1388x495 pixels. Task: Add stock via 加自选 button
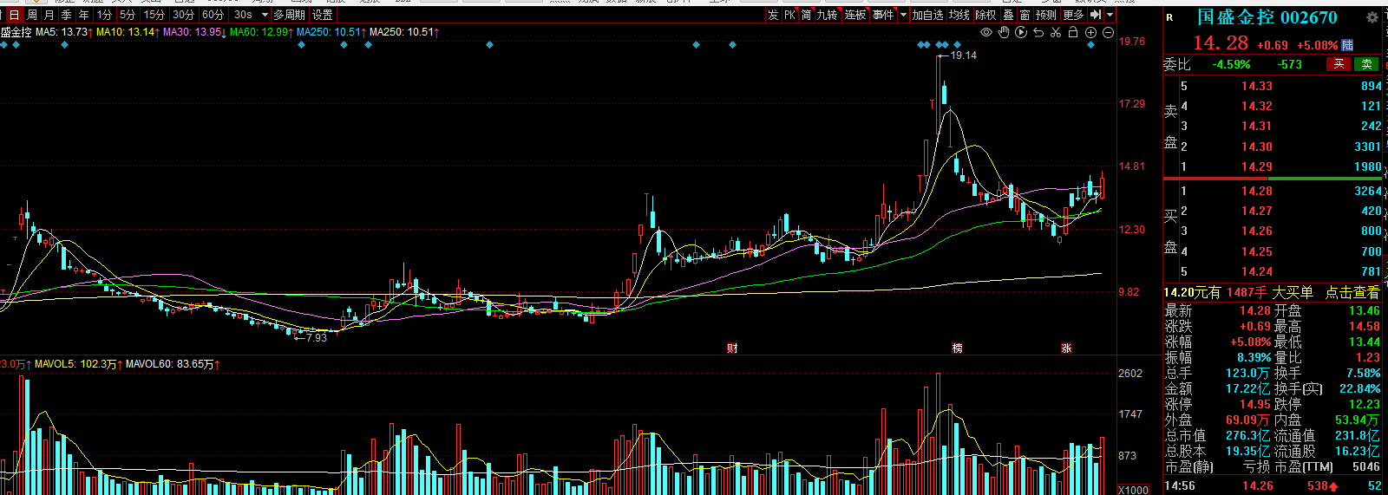tap(927, 15)
